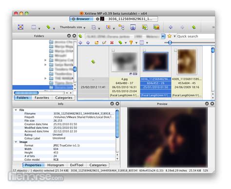Image resolution: width=231 pixels, height=189 pixels.
Task: Click horizontal scrollbar thumb under folder tree
Action: point(26,93)
